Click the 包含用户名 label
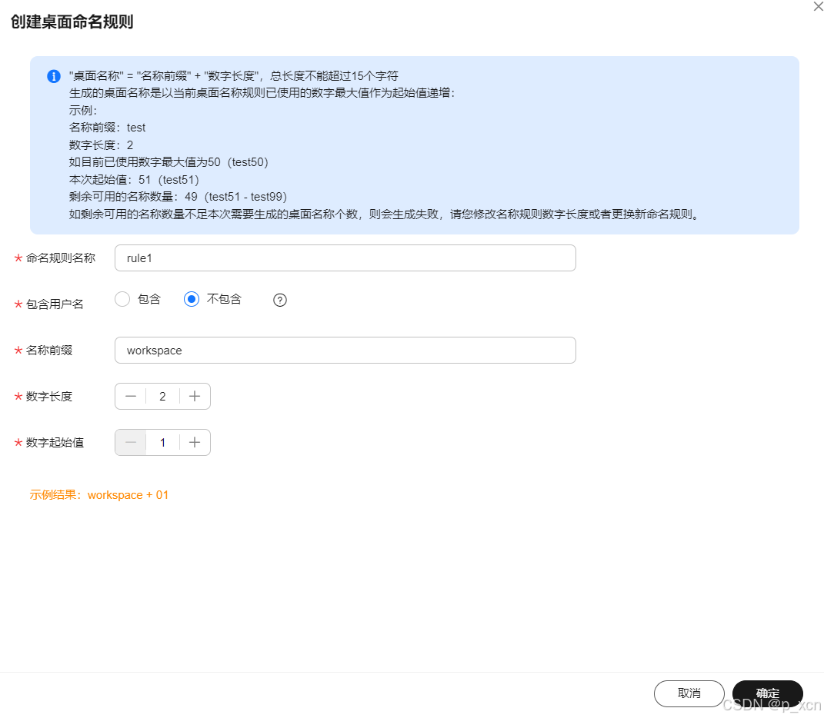The width and height of the screenshot is (824, 718). 55,304
